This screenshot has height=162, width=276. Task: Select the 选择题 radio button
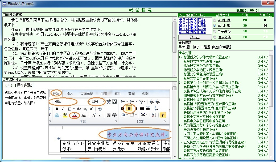point(215,20)
